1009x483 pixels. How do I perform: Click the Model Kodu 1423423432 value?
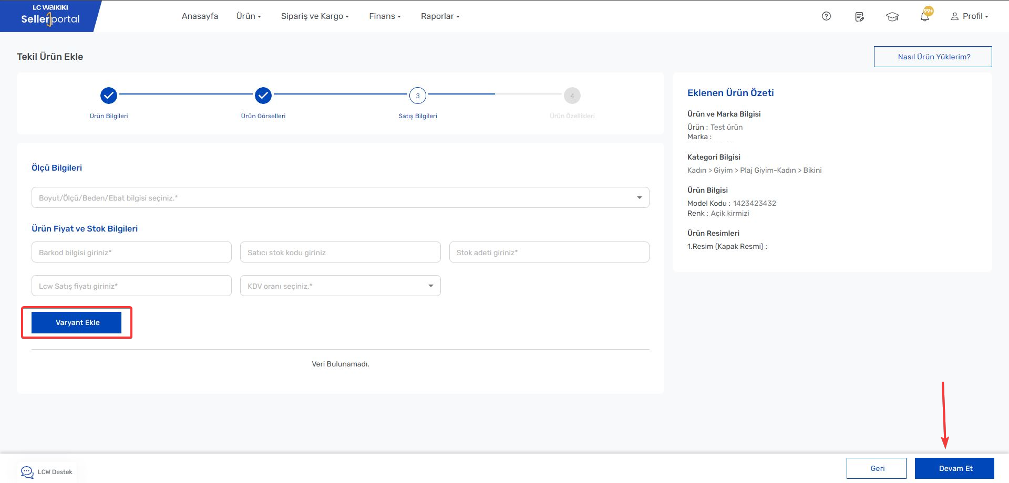coord(755,203)
